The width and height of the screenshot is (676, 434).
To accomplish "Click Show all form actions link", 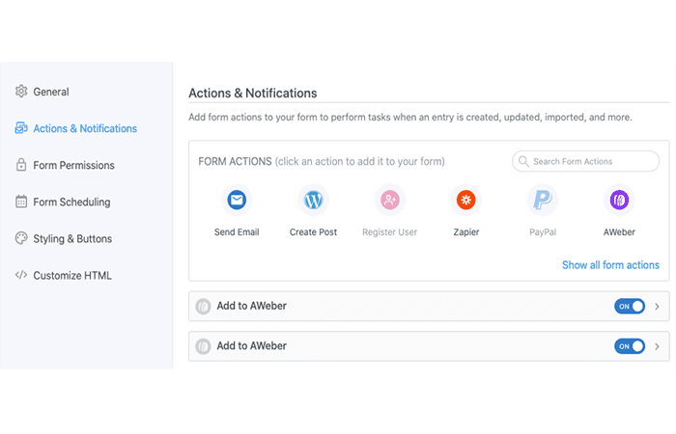I will point(610,265).
